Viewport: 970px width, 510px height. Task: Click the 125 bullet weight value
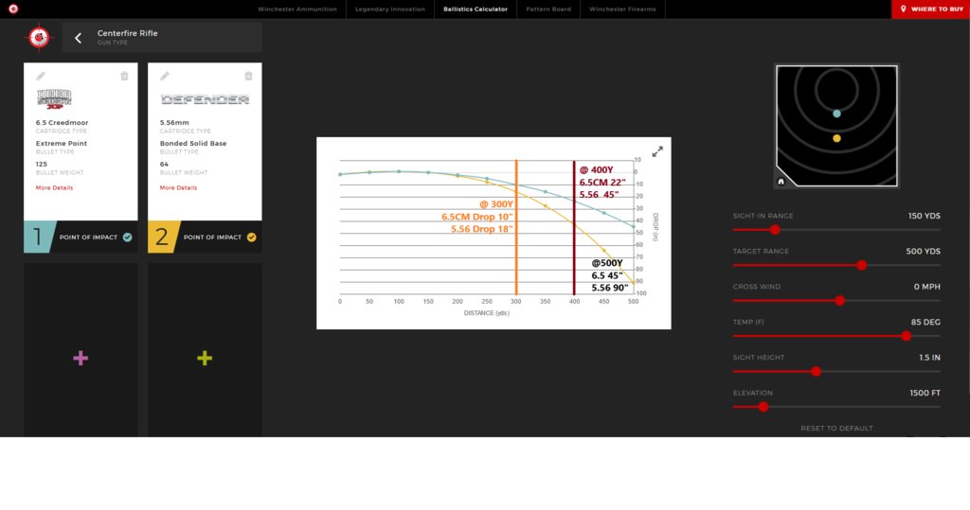tap(42, 165)
